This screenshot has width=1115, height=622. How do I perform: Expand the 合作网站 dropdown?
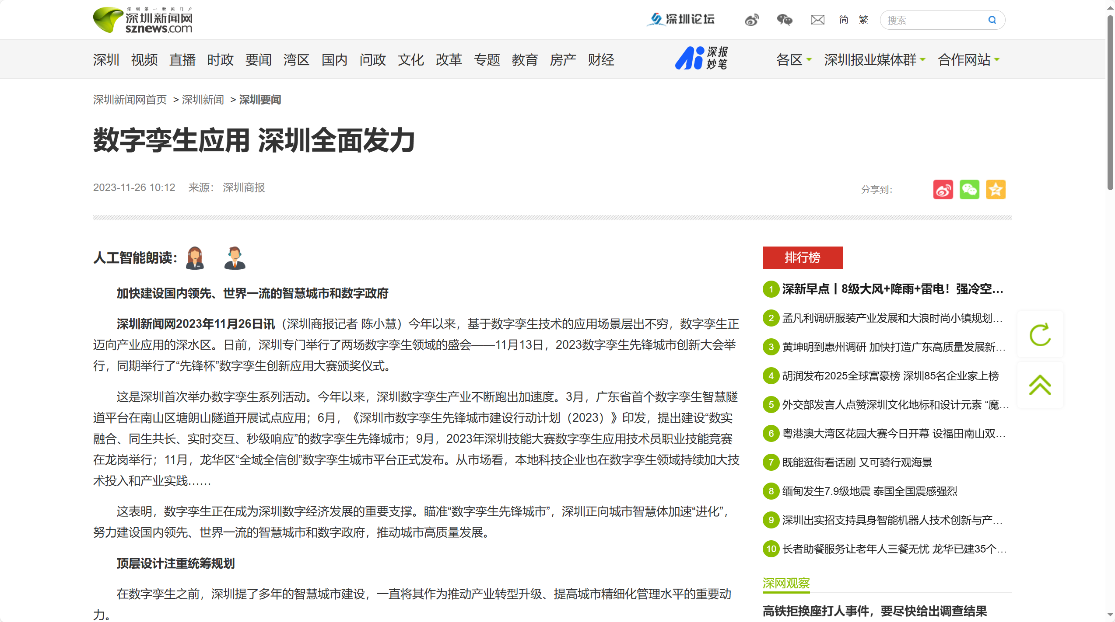click(969, 59)
